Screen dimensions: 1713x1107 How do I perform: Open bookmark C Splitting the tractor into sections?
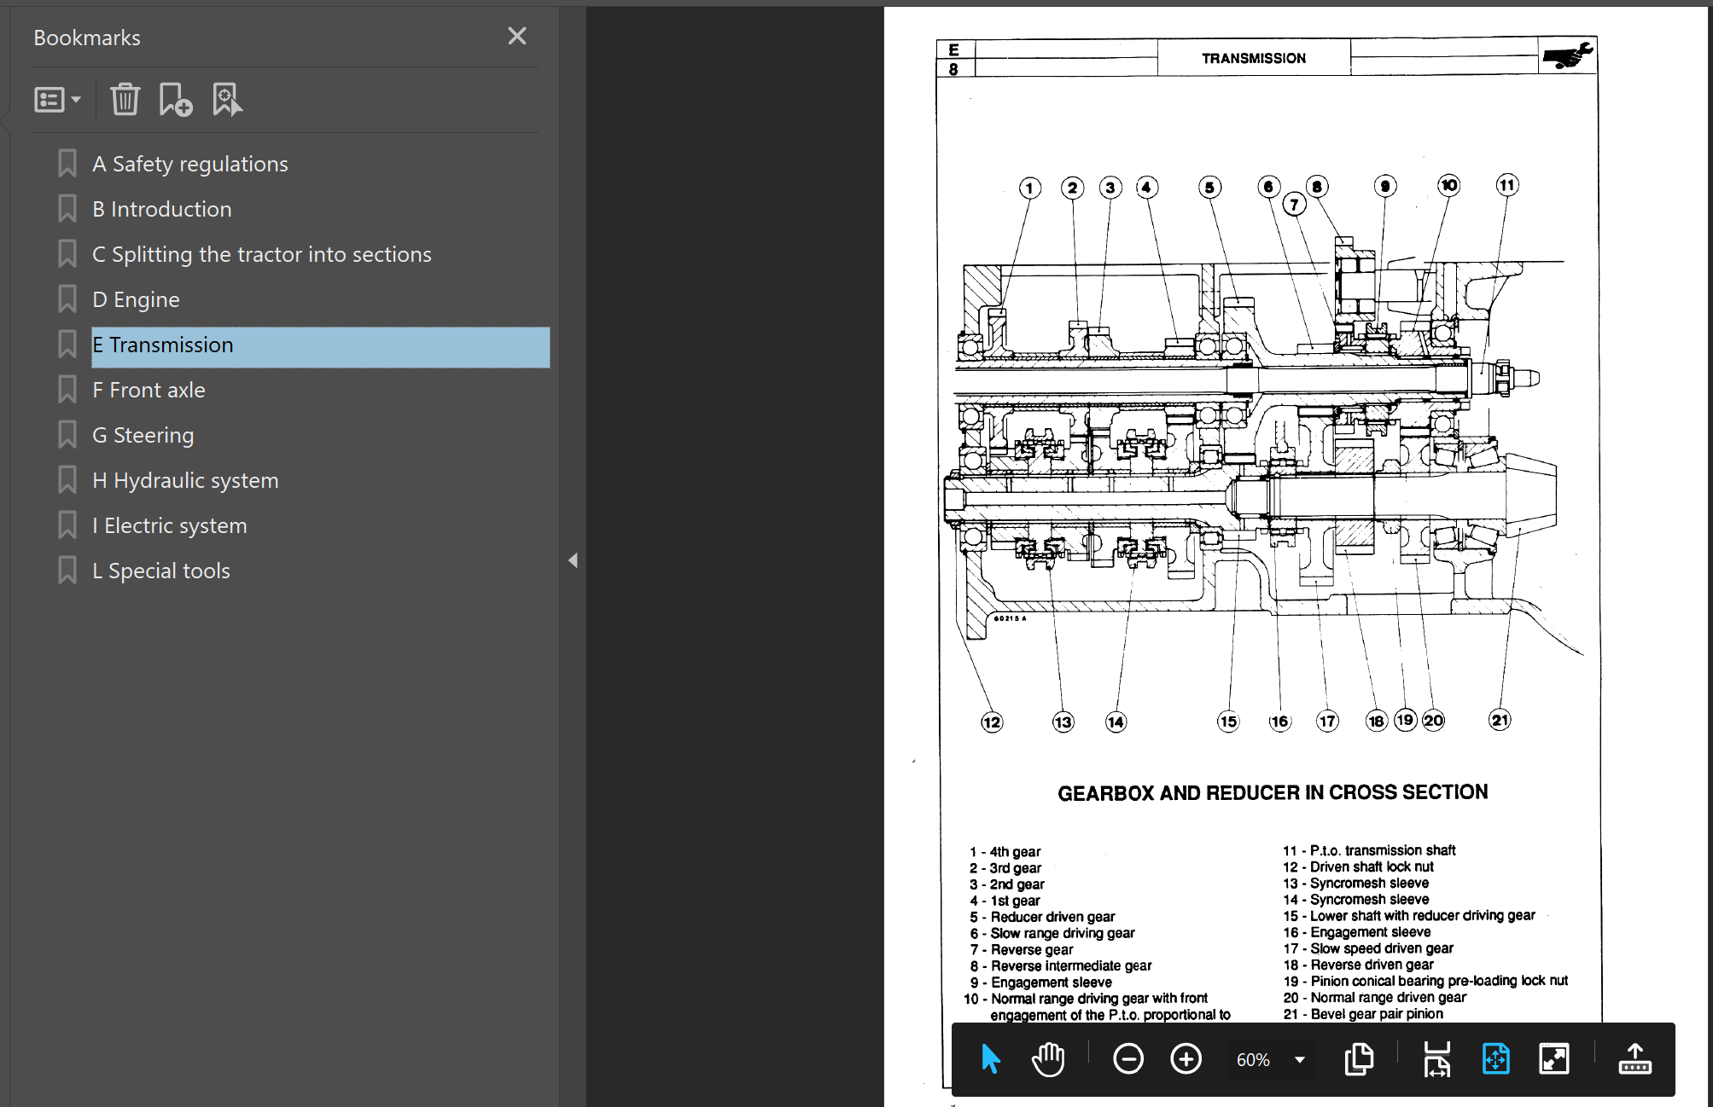[x=262, y=254]
